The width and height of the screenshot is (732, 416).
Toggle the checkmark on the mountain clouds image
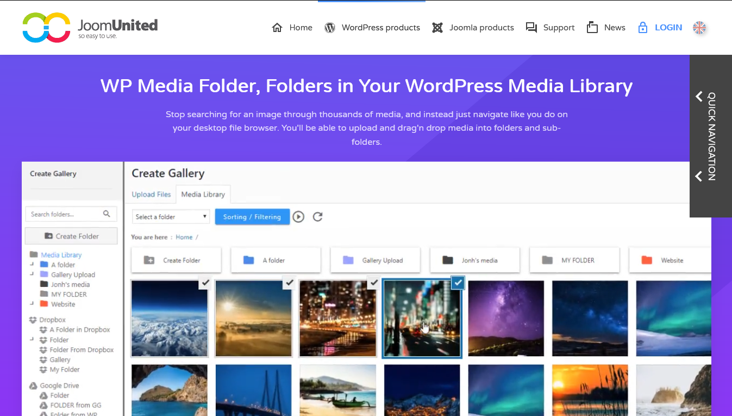pos(204,282)
